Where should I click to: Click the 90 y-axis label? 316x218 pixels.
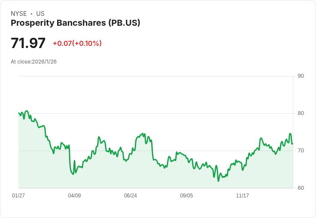coord(301,76)
